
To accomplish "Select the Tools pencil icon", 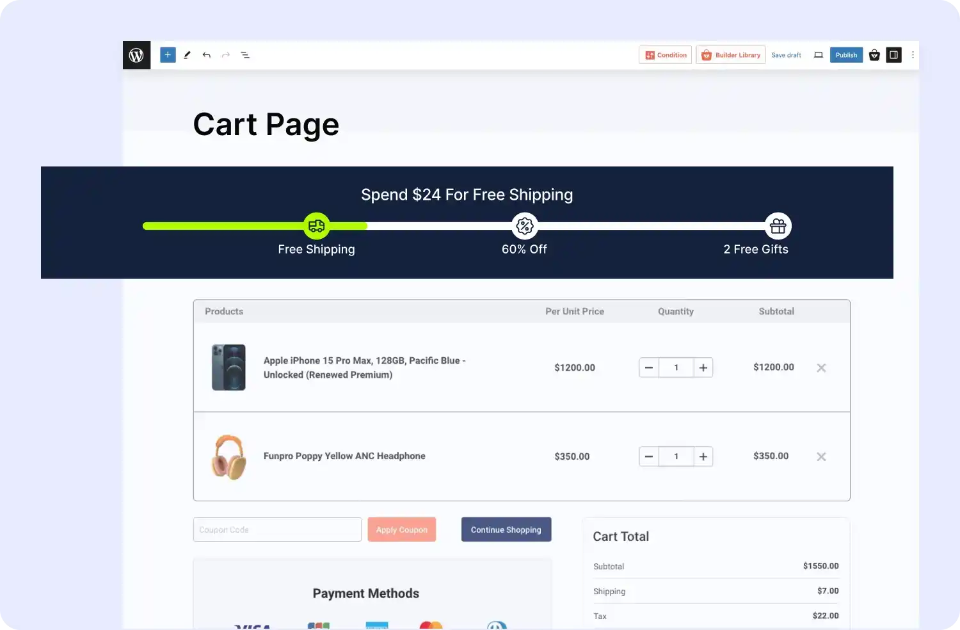I will [187, 54].
